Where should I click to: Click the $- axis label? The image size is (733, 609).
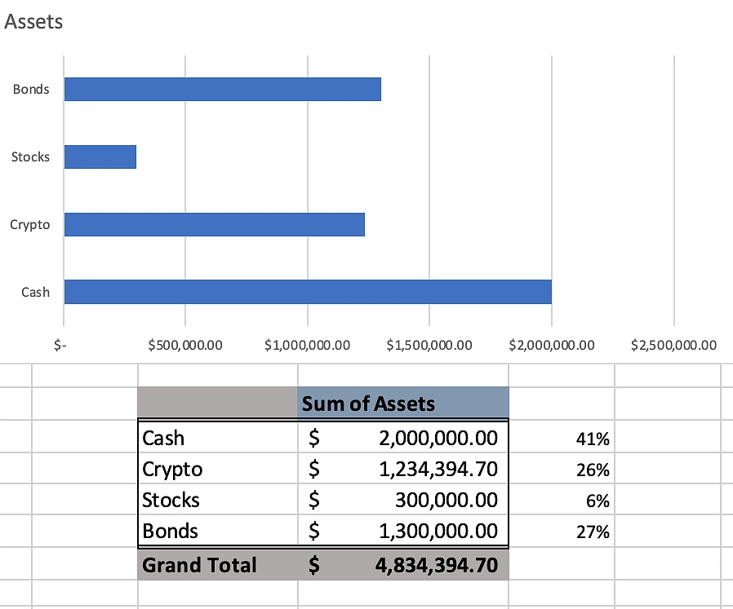58,345
